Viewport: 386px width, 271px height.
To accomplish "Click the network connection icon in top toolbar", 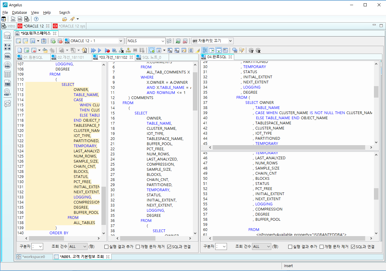I will (x=13, y=19).
